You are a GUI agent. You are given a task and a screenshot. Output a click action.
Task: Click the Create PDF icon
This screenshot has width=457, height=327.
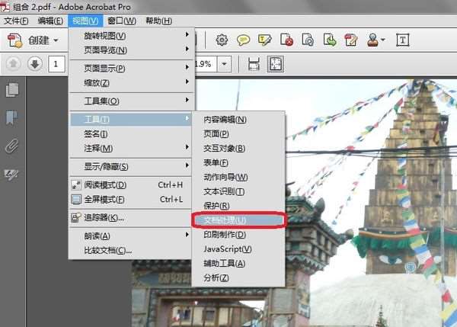pos(15,40)
